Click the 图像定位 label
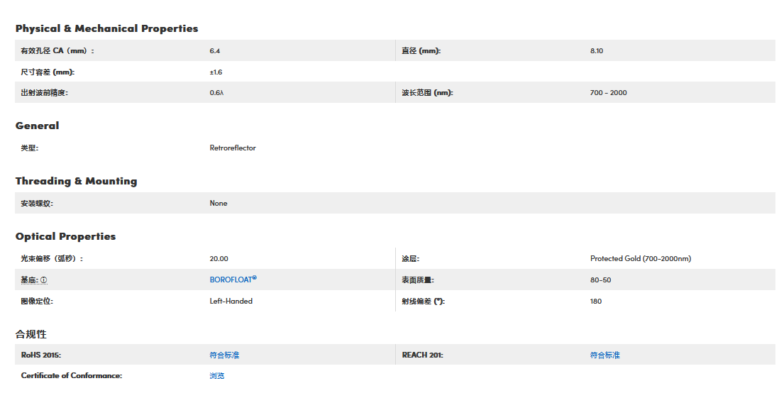Viewport: 779px width, 398px height. point(37,301)
